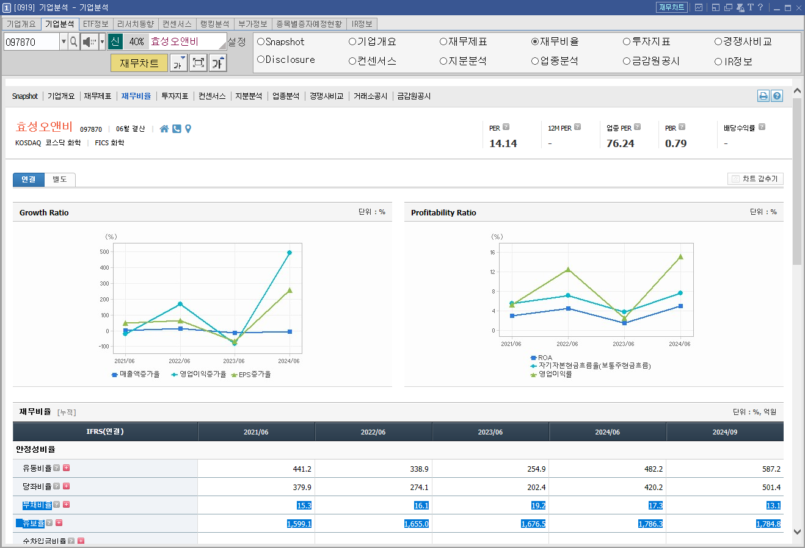805x548 pixels.
Task: Select the 투자지표 radio button
Action: tap(627, 41)
